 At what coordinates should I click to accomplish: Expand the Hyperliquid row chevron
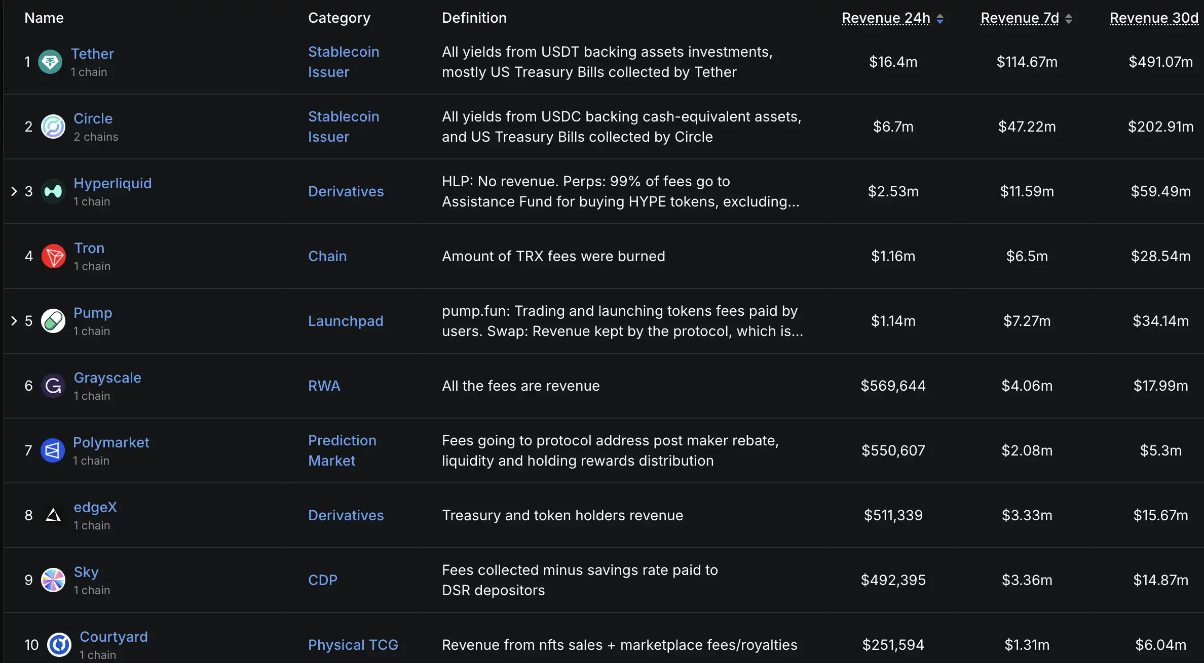14,191
